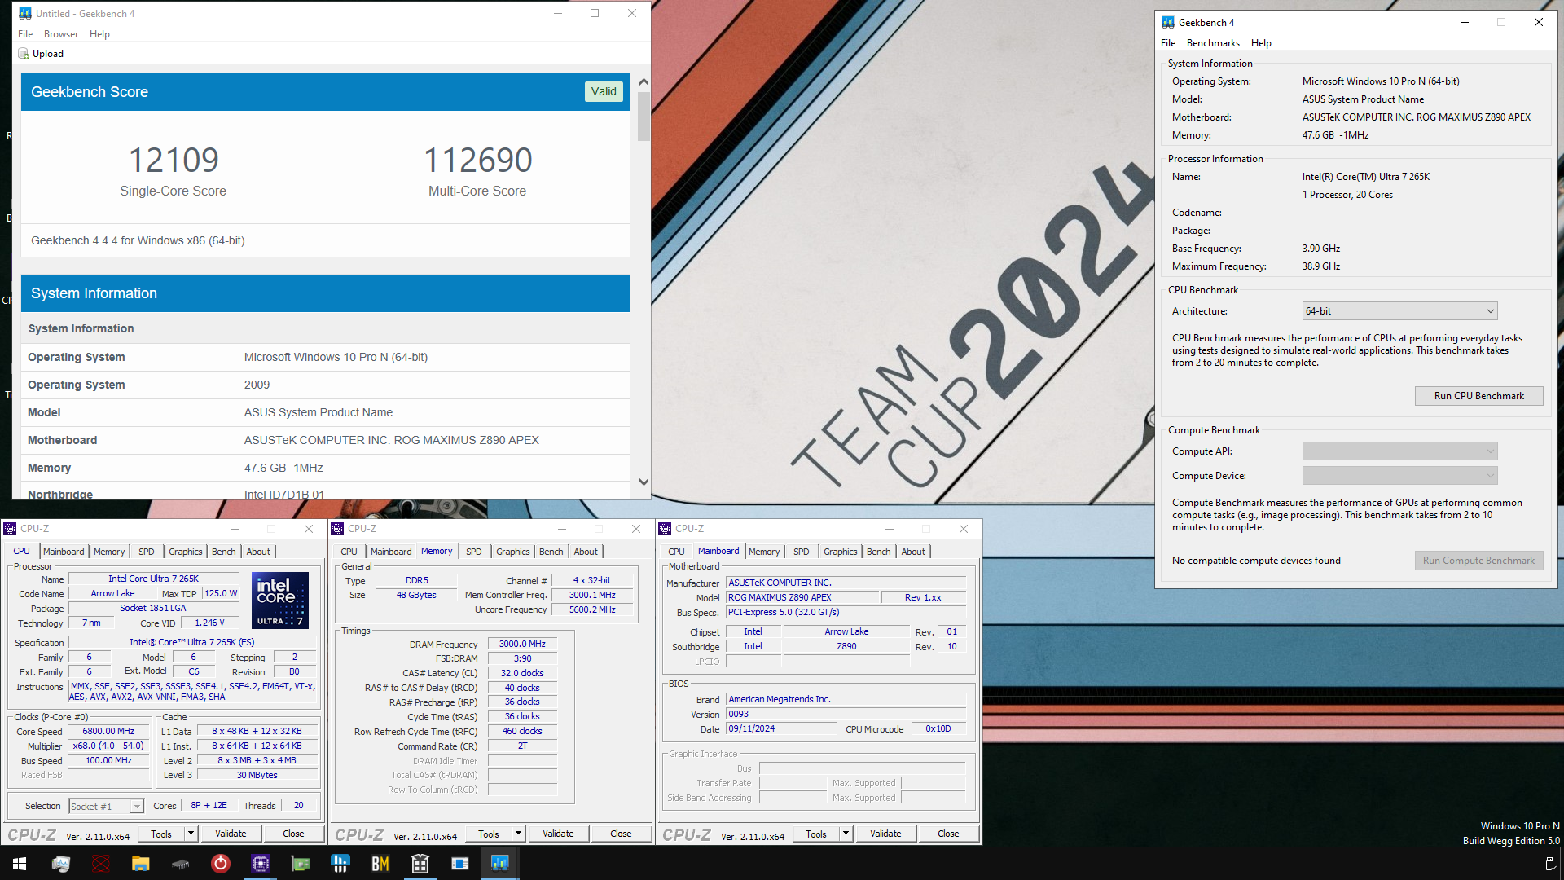Viewport: 1564px width, 880px height.
Task: Expand Tools arrow in first CPU-Z window
Action: pos(191,834)
